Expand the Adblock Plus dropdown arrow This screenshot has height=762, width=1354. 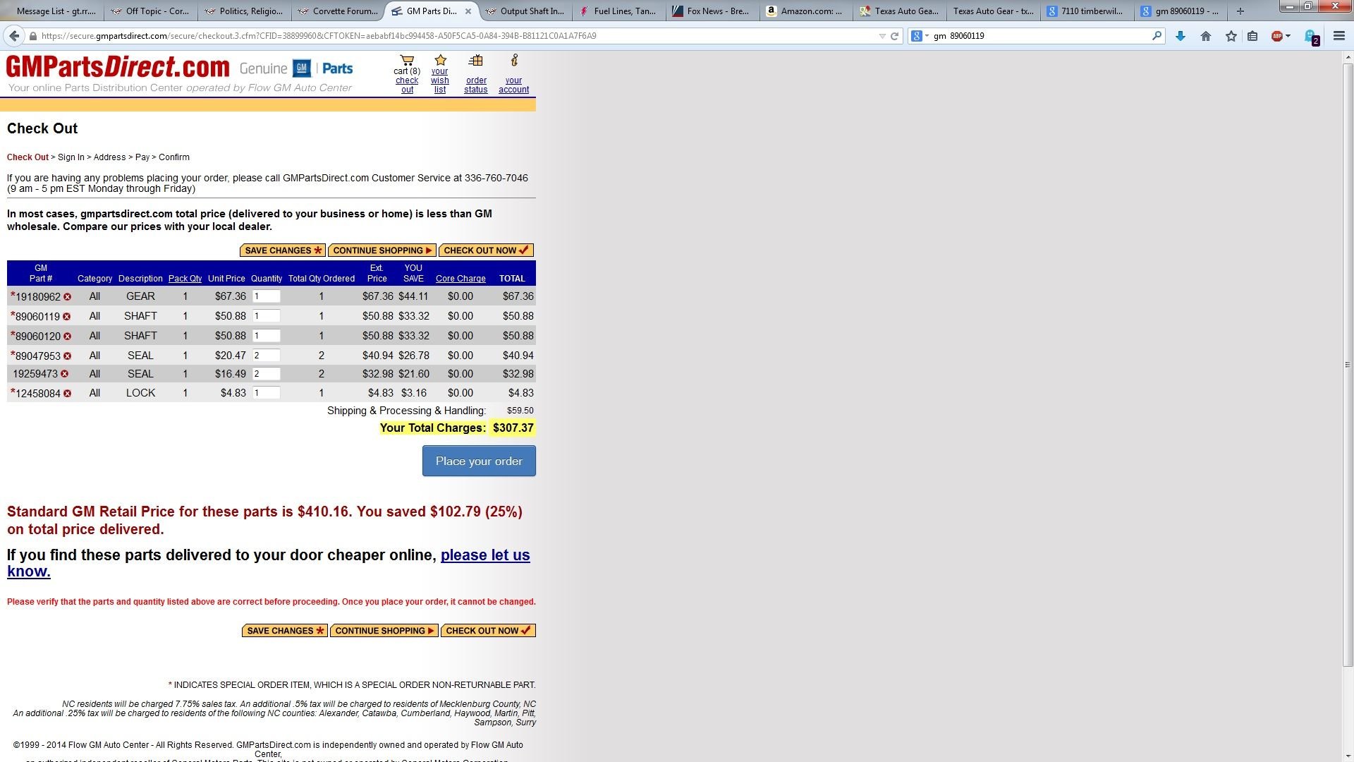click(1288, 36)
